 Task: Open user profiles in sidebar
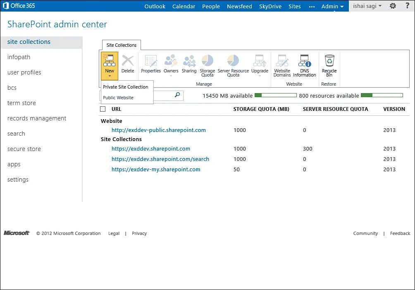[x=24, y=72]
